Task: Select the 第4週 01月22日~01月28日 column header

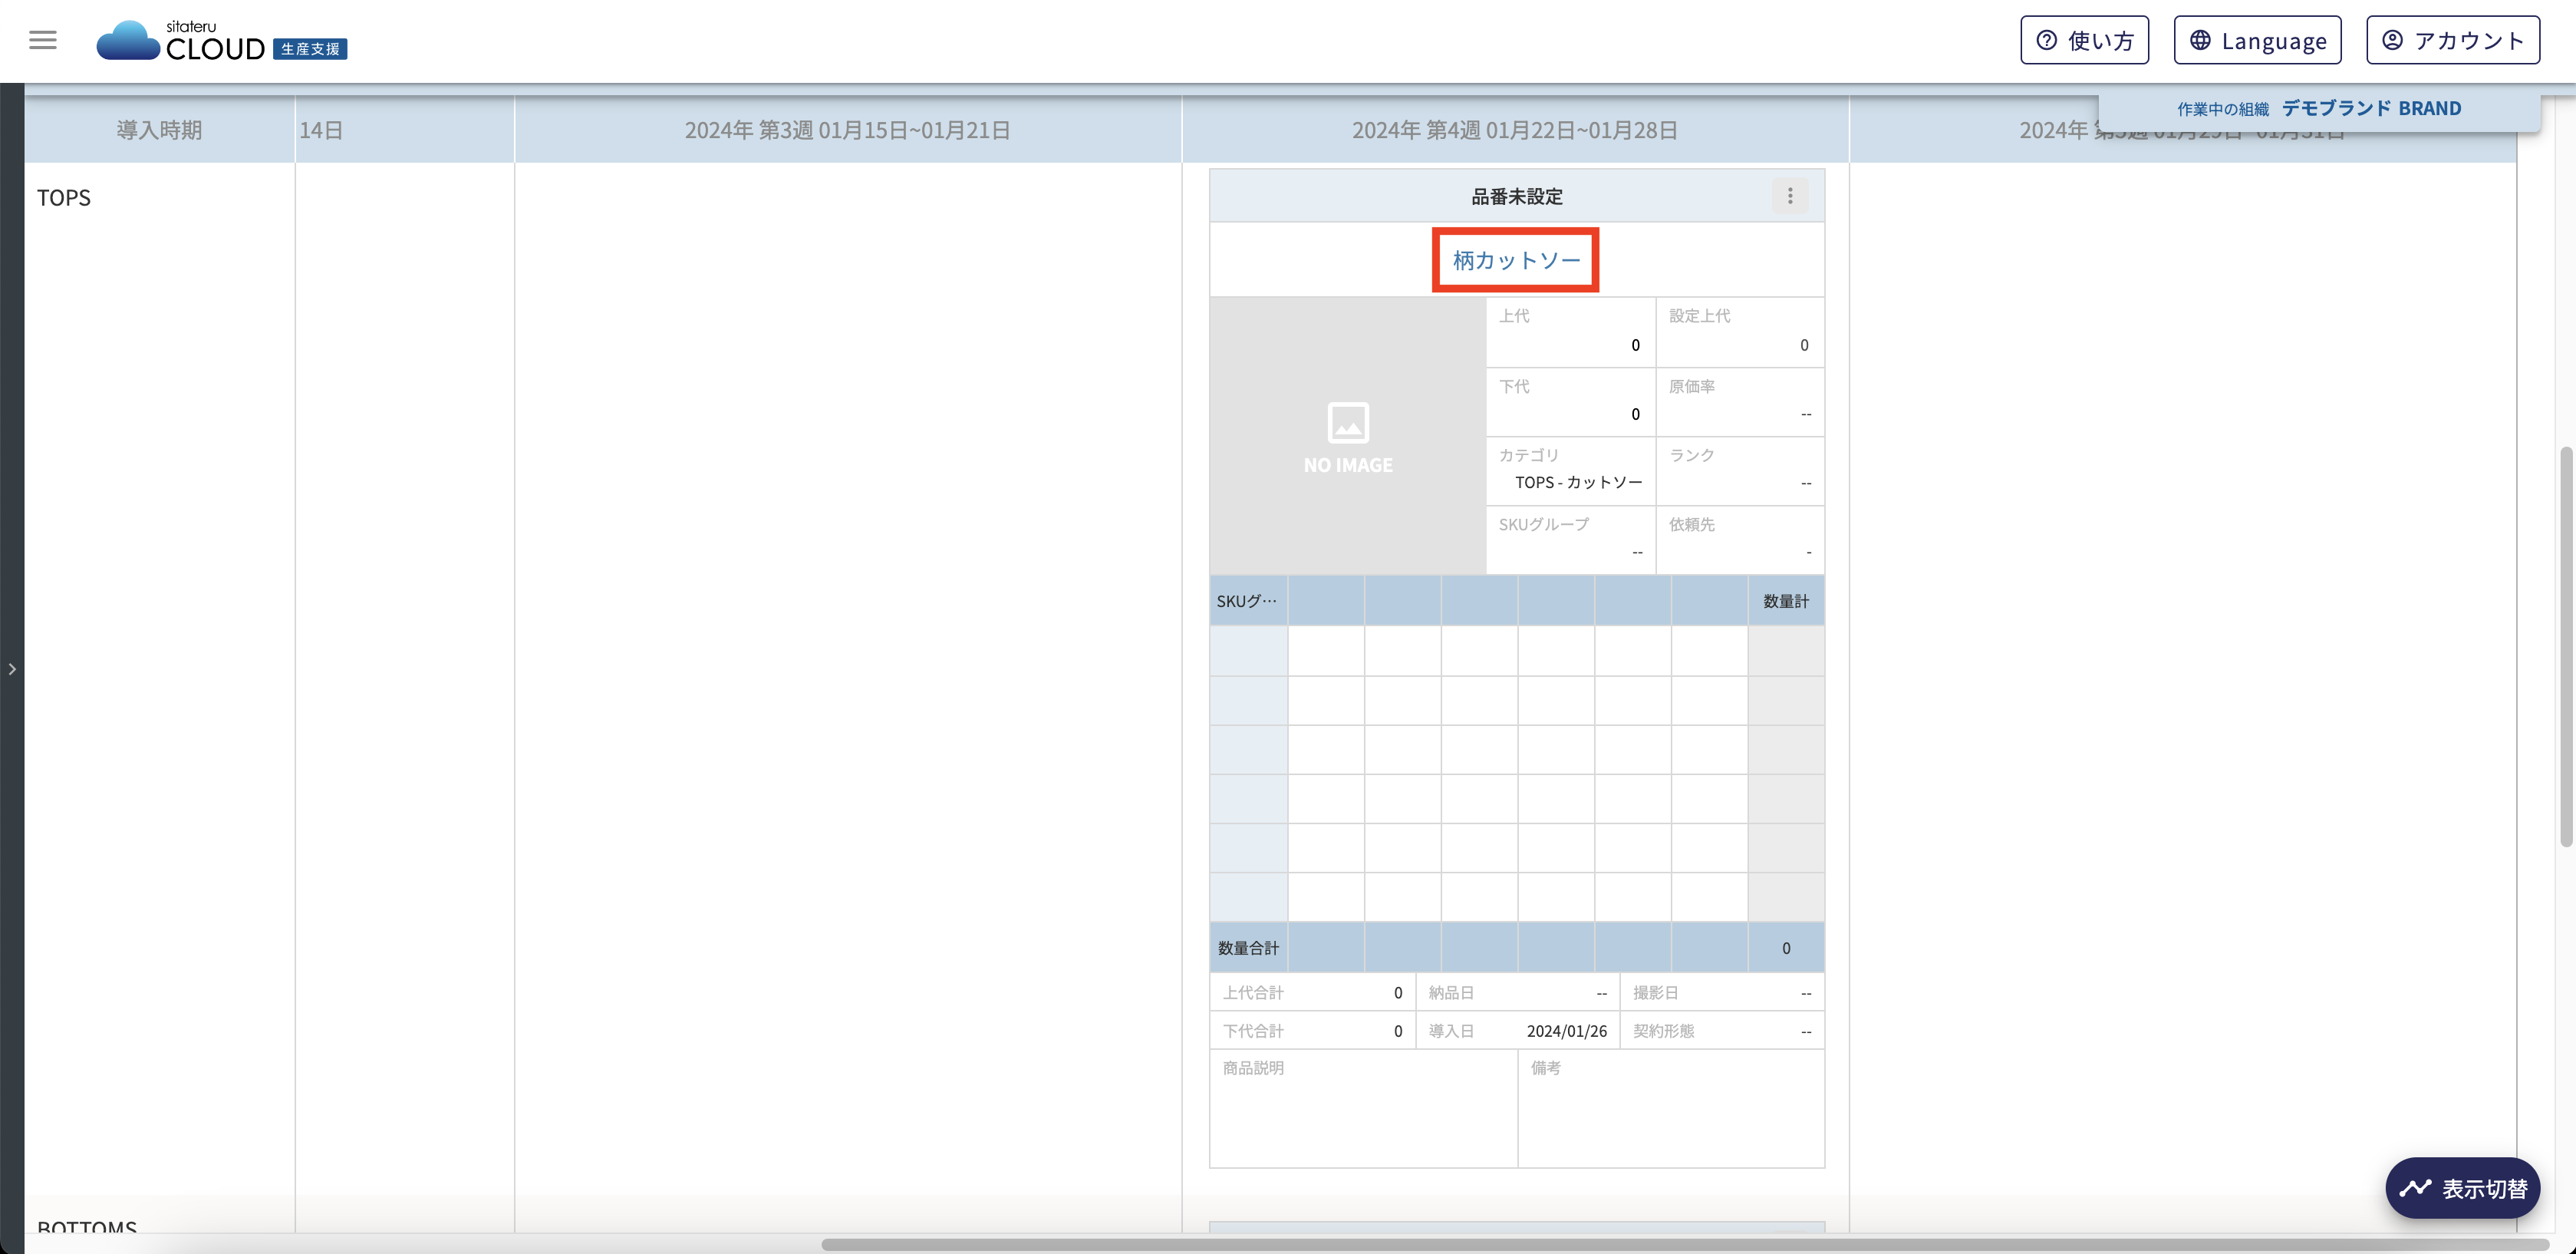Action: click(1515, 130)
